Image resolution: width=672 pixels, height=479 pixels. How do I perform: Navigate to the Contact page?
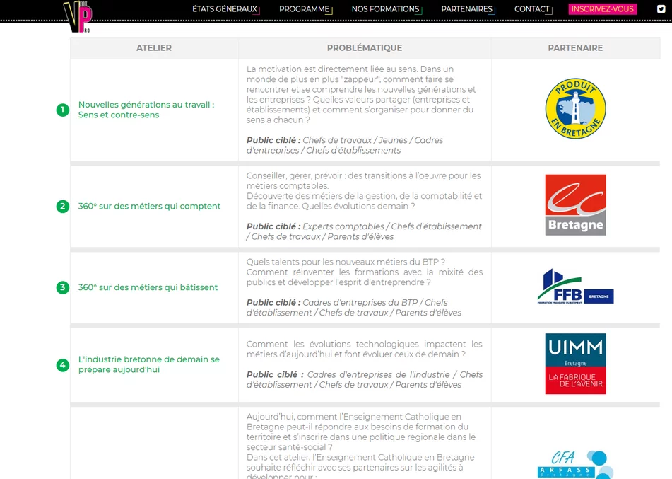[531, 9]
